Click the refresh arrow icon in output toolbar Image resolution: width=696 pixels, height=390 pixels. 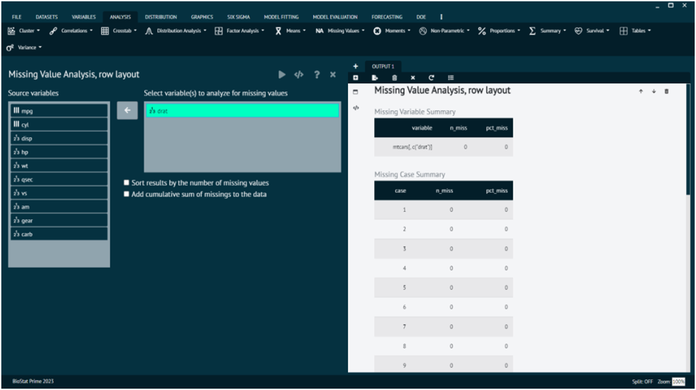pos(431,77)
